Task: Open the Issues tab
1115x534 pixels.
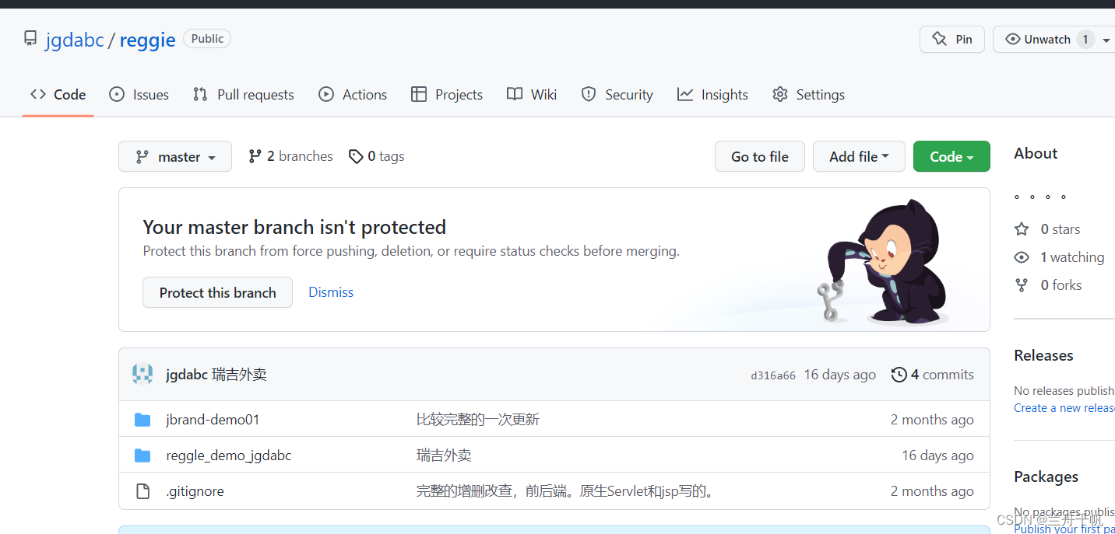Action: tap(139, 95)
